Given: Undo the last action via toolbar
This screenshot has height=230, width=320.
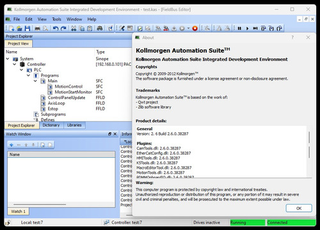Looking at the screenshot, I should (x=56, y=28).
